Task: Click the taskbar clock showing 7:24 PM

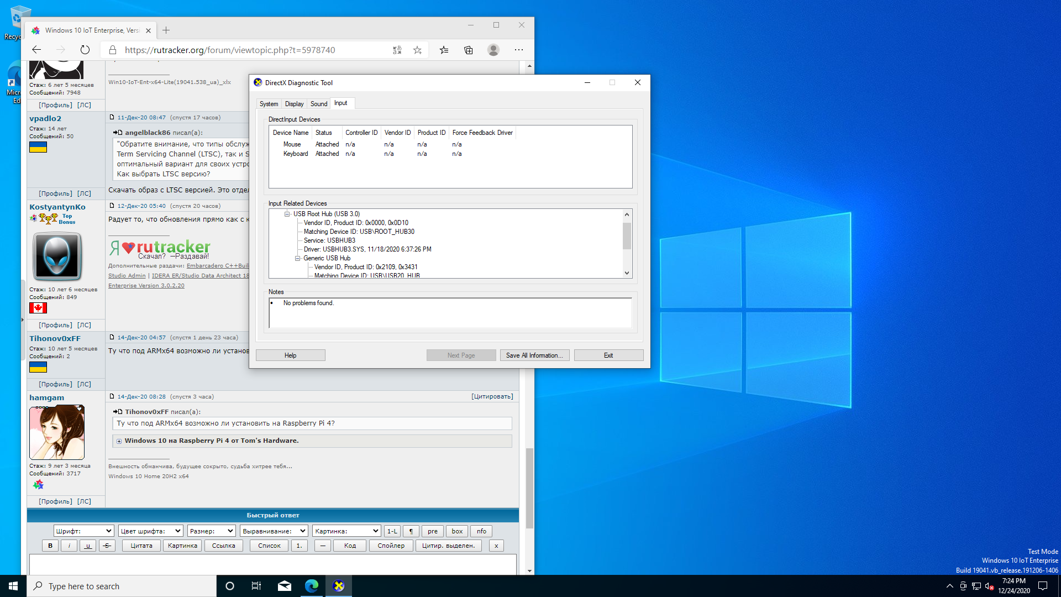Action: [1014, 586]
